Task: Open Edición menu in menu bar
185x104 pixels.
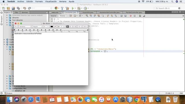Action: point(29,1)
